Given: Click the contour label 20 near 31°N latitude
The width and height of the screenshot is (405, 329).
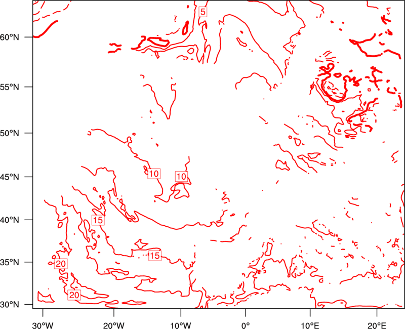Looking at the screenshot, I should [x=74, y=295].
